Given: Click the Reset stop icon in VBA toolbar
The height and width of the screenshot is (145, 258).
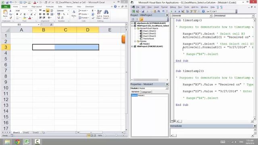Looking at the screenshot, I should tap(179, 11).
